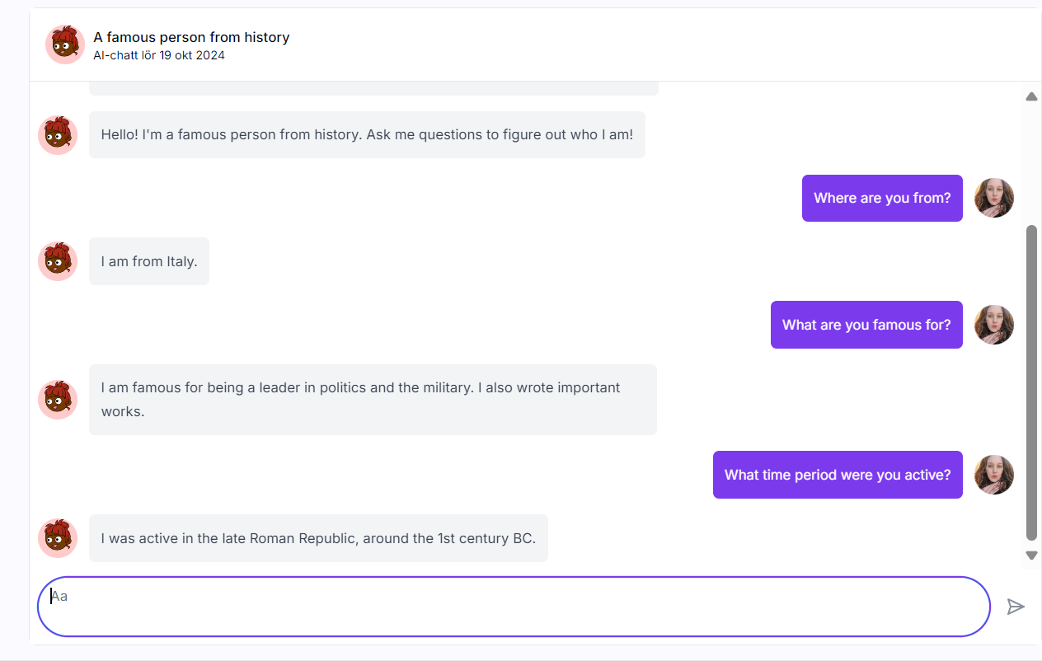1042x661 pixels.
Task: Click the "A famous person from history" title
Action: coord(191,37)
